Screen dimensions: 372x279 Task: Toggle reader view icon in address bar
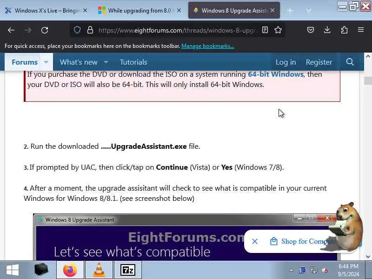[265, 30]
